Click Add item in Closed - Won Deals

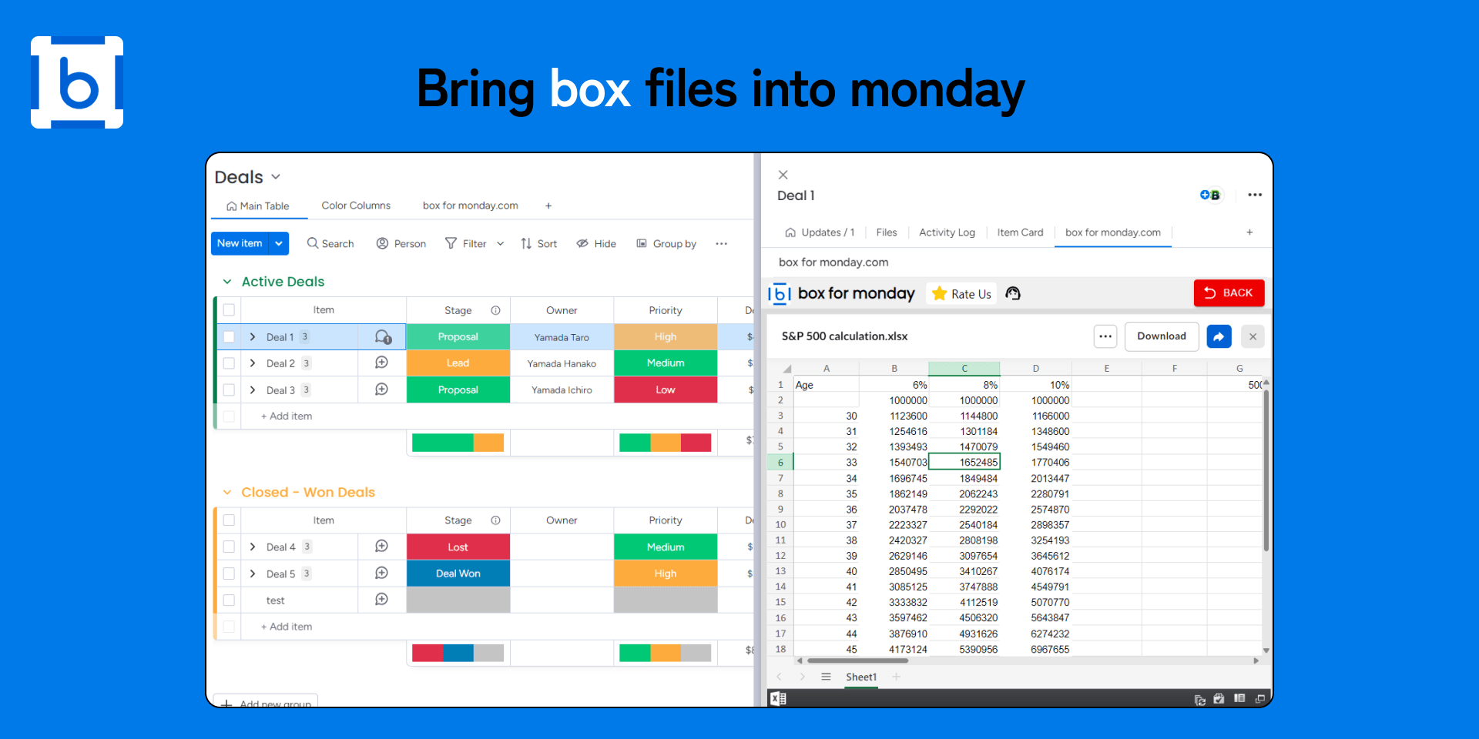click(287, 627)
